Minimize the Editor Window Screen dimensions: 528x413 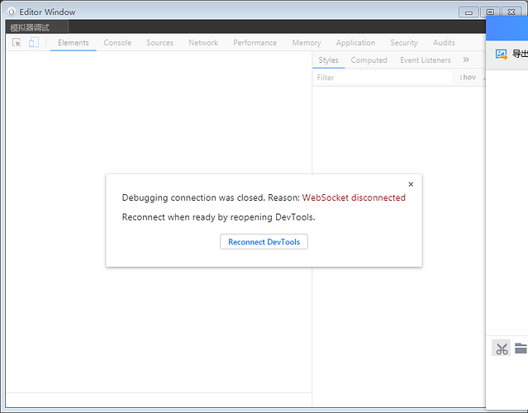point(469,12)
